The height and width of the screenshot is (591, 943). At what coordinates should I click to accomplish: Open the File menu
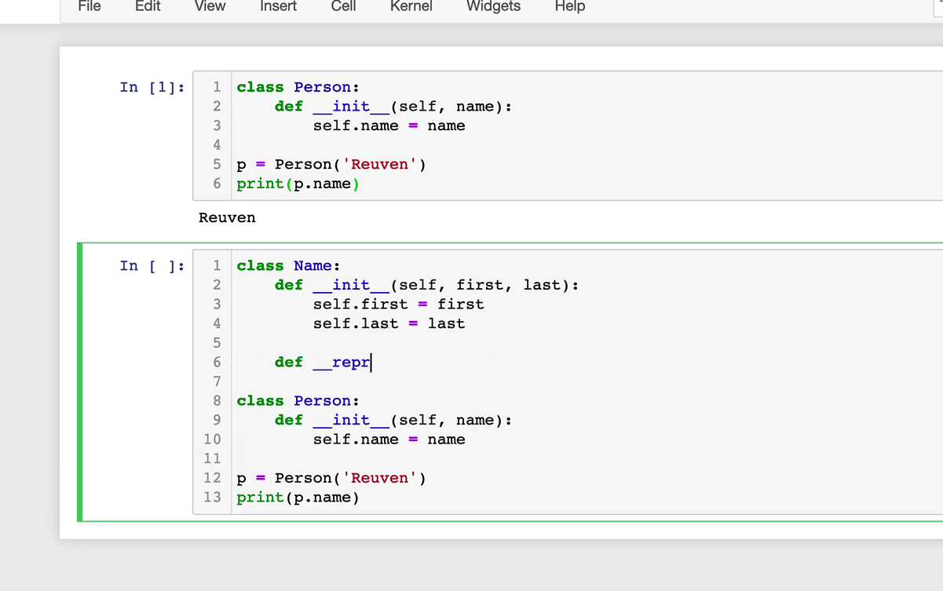89,7
